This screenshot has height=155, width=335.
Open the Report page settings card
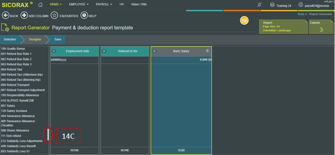point(283,27)
